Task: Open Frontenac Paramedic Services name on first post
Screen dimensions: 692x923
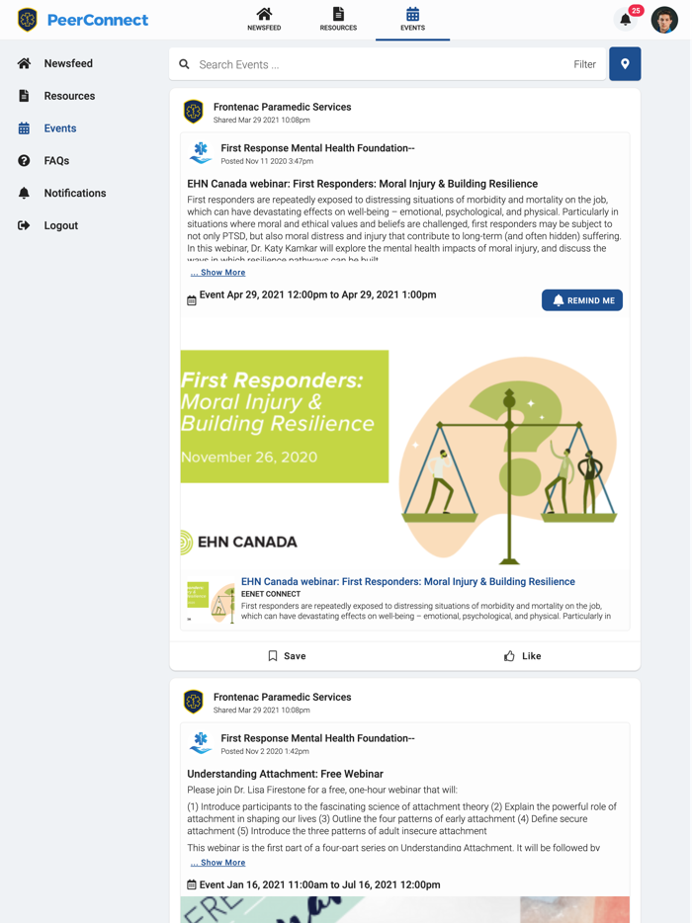Action: pyautogui.click(x=282, y=107)
